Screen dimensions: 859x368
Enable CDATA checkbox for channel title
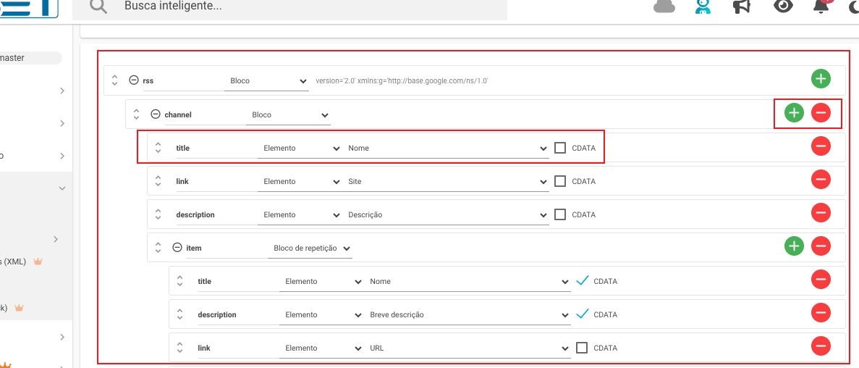pos(560,148)
